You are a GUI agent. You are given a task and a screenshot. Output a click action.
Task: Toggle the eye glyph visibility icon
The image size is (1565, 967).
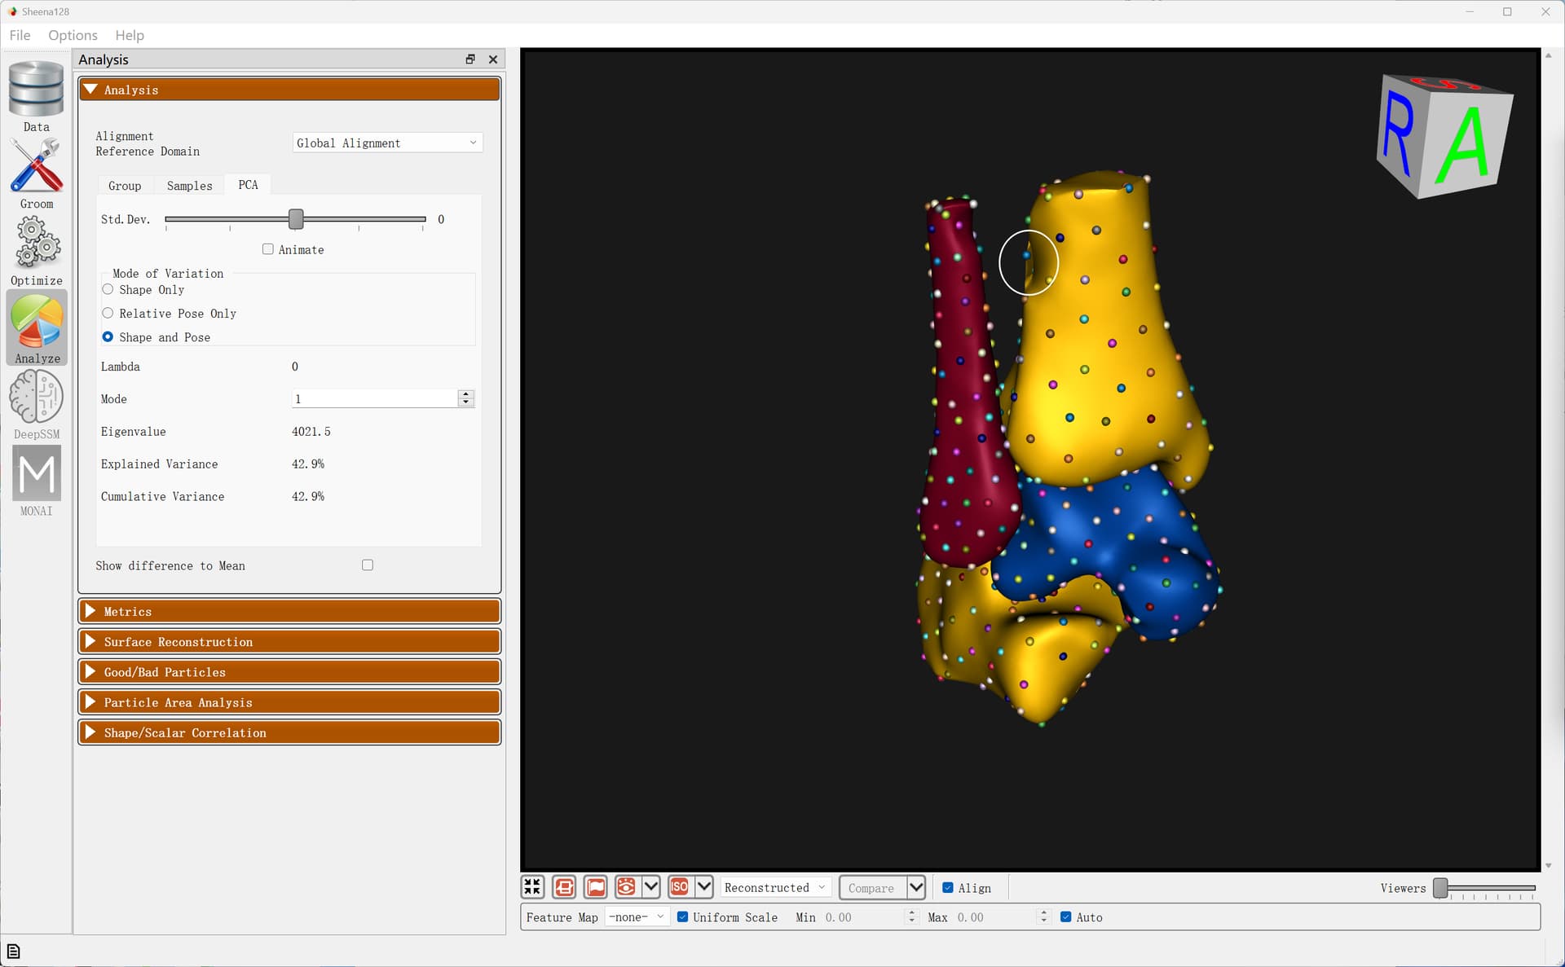click(x=626, y=887)
